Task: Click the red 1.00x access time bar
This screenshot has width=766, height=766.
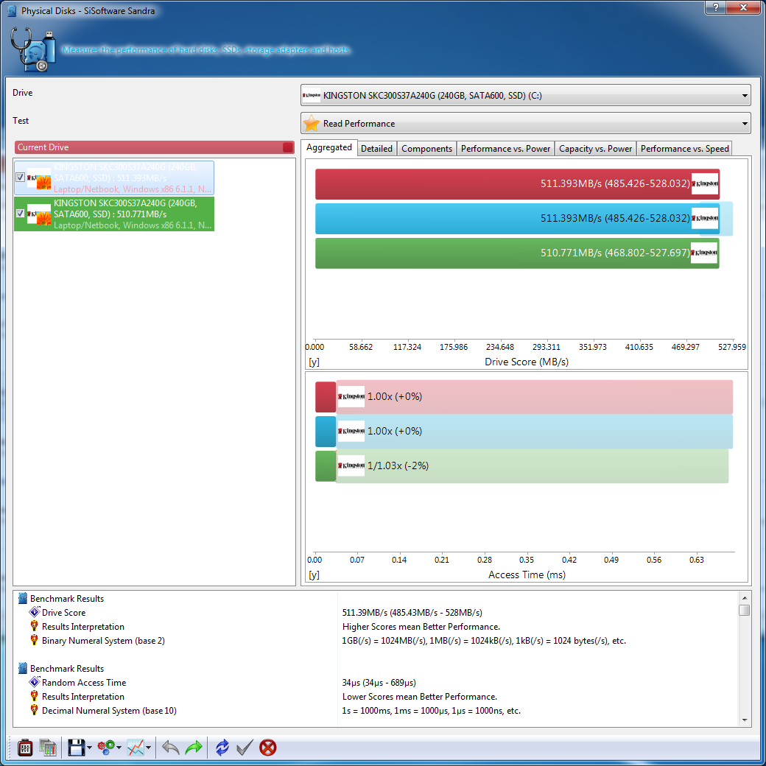Action: 326,397
